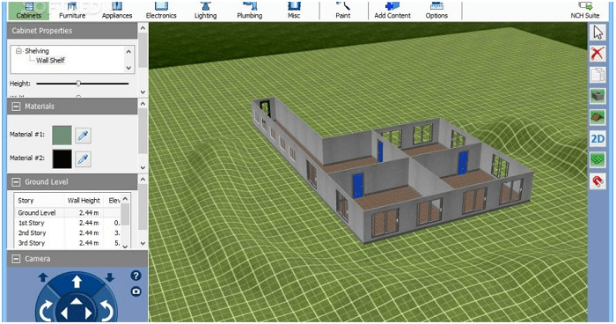Click the red X delete tool

[x=598, y=54]
